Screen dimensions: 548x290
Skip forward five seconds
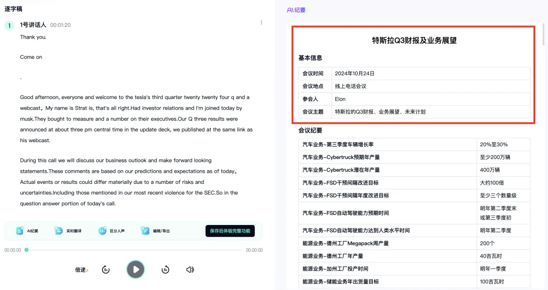pyautogui.click(x=165, y=270)
